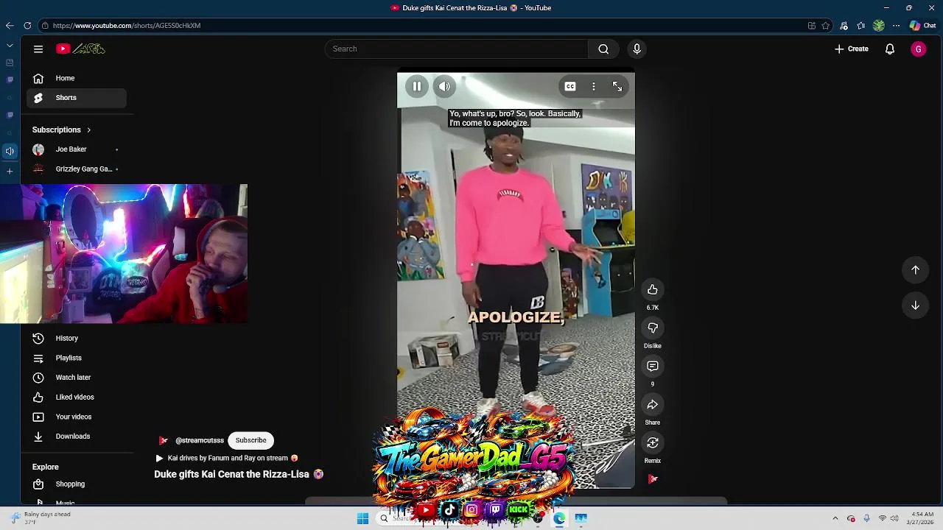This screenshot has width=943, height=530.
Task: Open Shorts in the sidebar
Action: point(77,98)
